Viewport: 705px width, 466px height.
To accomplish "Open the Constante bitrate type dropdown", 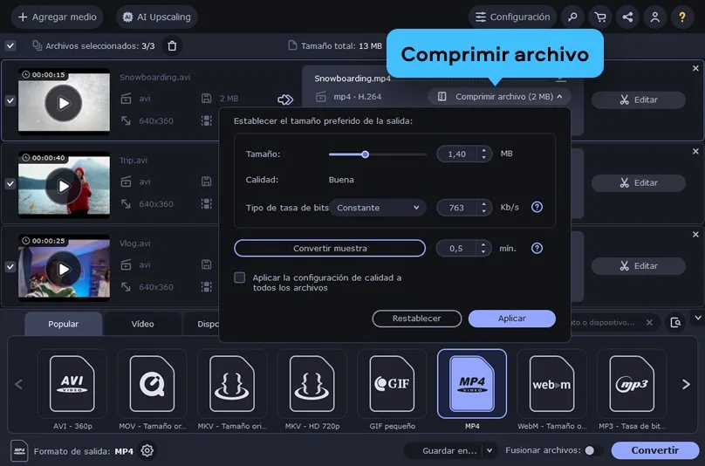I will pos(378,208).
